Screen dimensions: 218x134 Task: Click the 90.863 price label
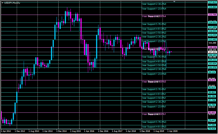point(212,92)
